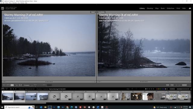Toggle the filter lock switch at far right

click(x=191, y=89)
